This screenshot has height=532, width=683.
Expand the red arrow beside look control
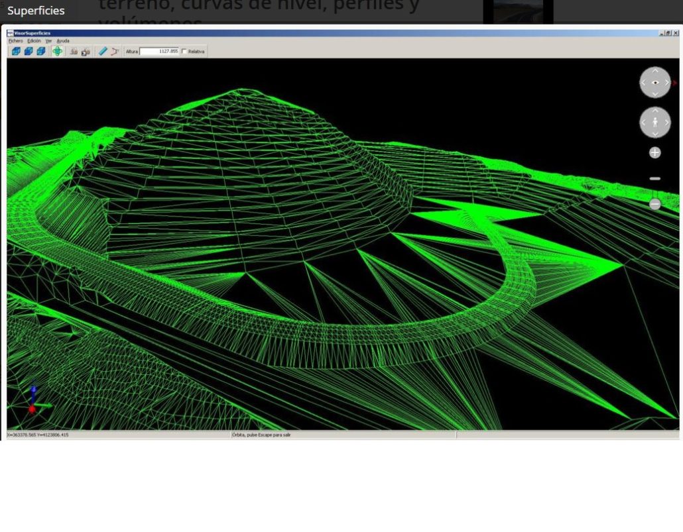click(675, 83)
